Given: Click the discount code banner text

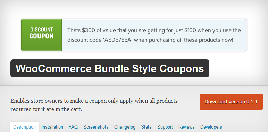Looking at the screenshot, I should click(154, 35).
